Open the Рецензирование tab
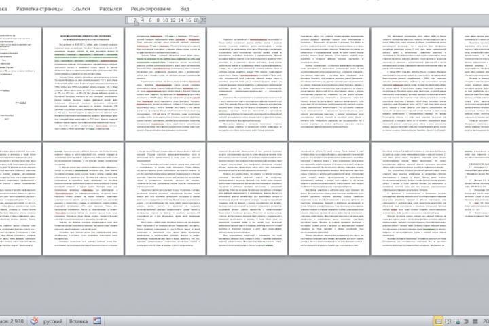 [151, 9]
